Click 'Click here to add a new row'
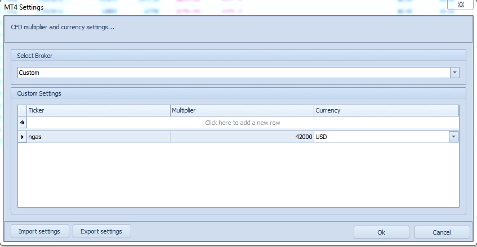Viewport: 477px width, 247px height. pyautogui.click(x=243, y=123)
